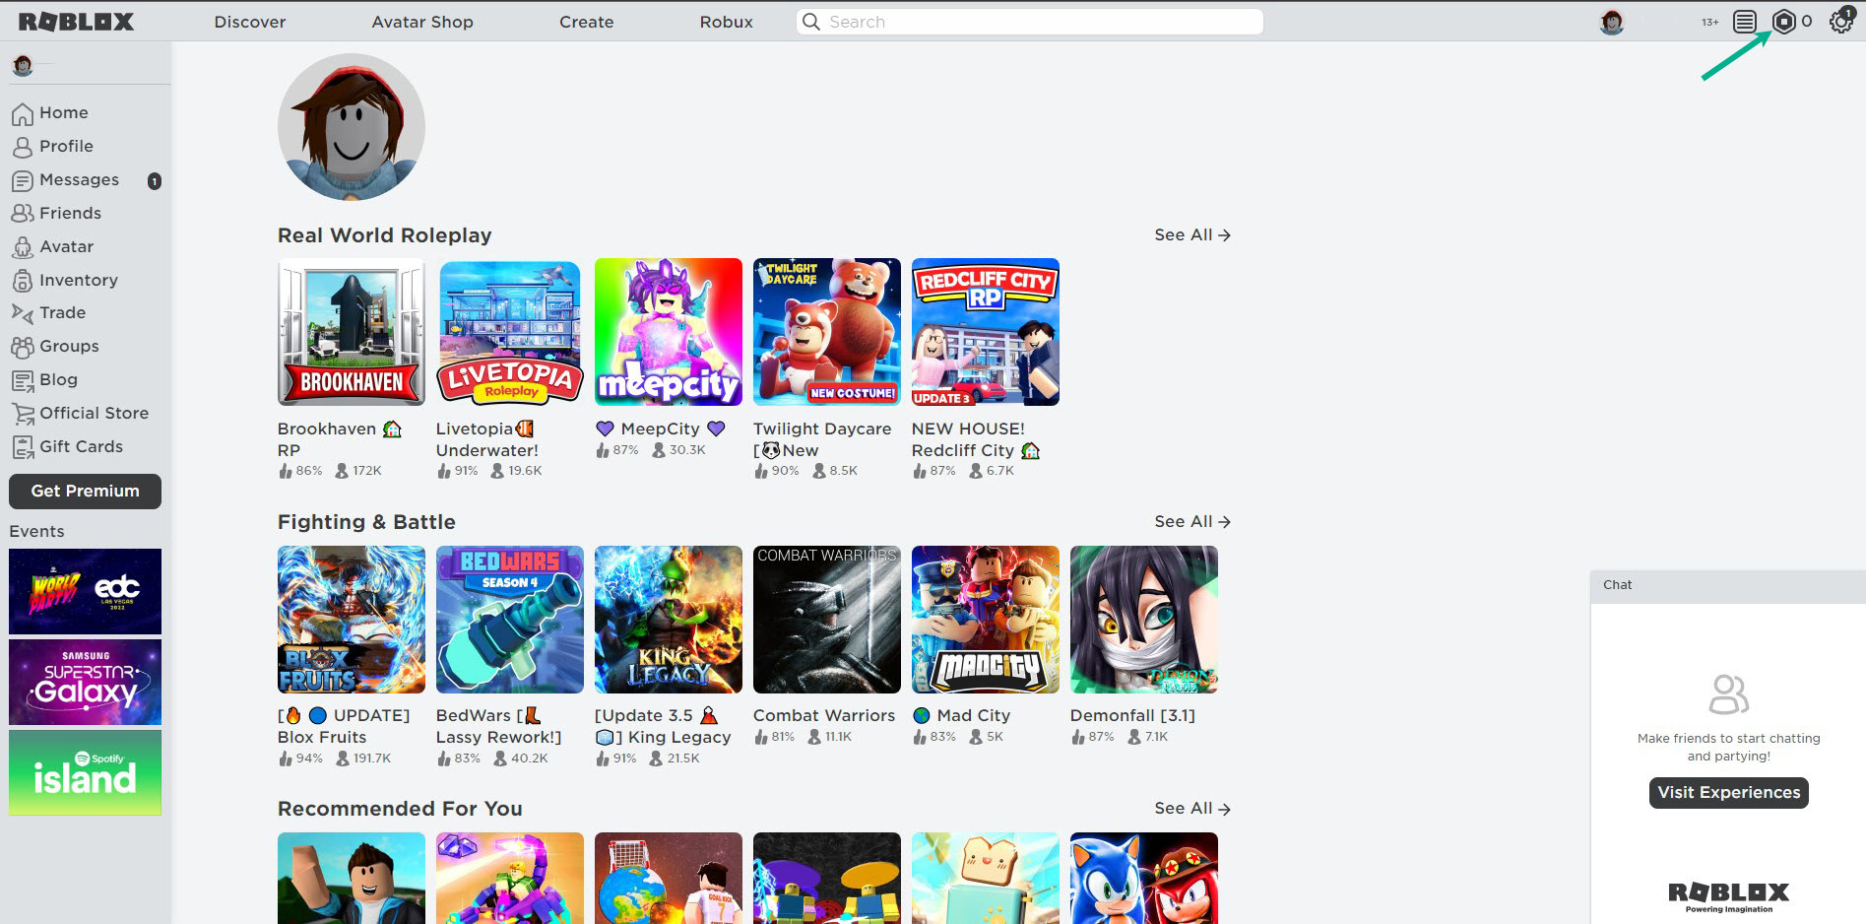
Task: Open the settings gear menu
Action: click(1840, 21)
